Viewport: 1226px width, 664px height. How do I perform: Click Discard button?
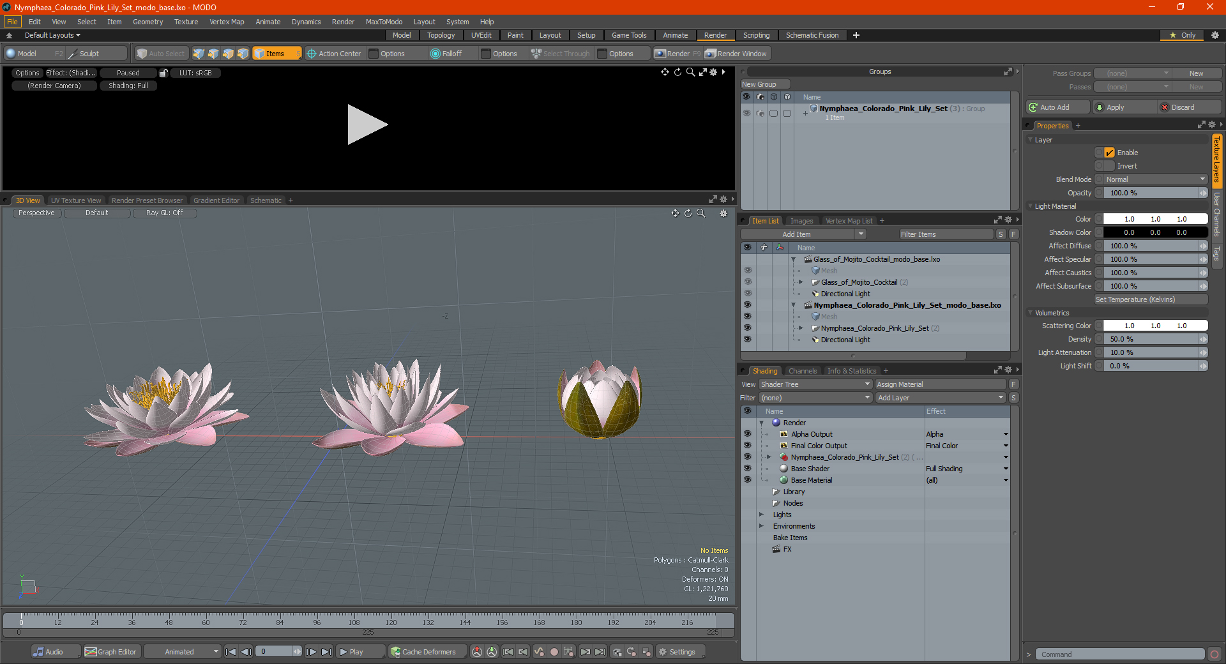coord(1190,107)
